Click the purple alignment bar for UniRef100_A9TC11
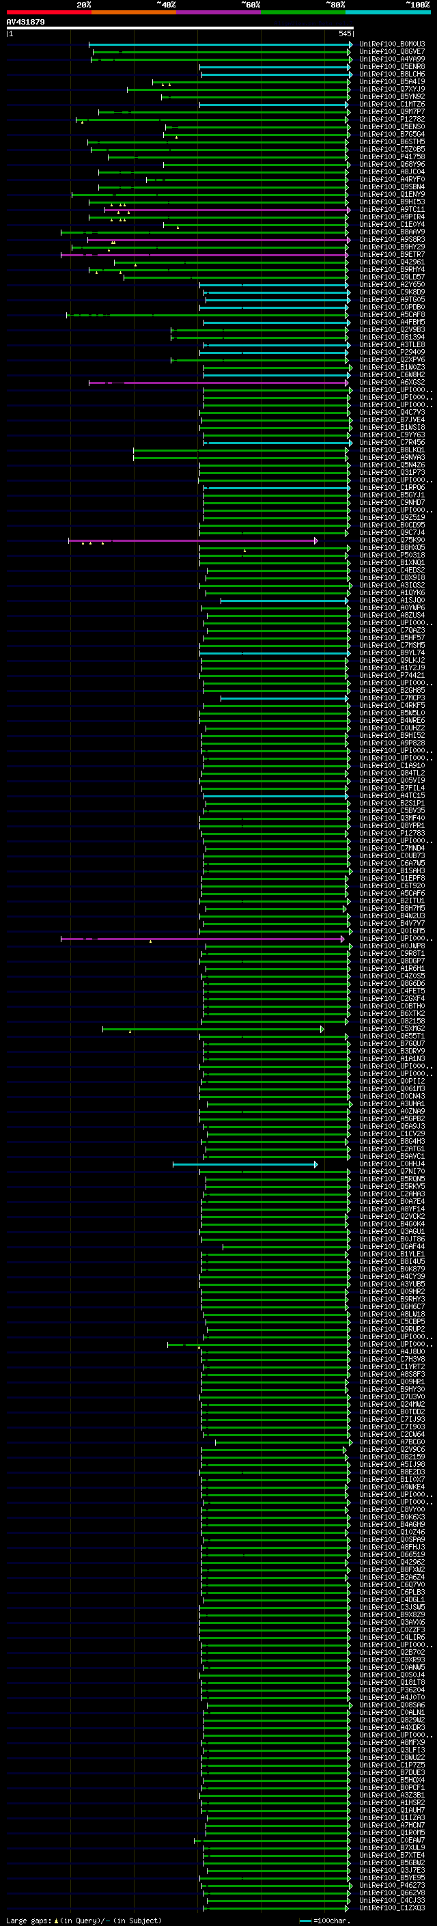This screenshot has width=437, height=1926. click(x=227, y=210)
